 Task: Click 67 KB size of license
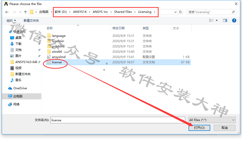[185, 62]
